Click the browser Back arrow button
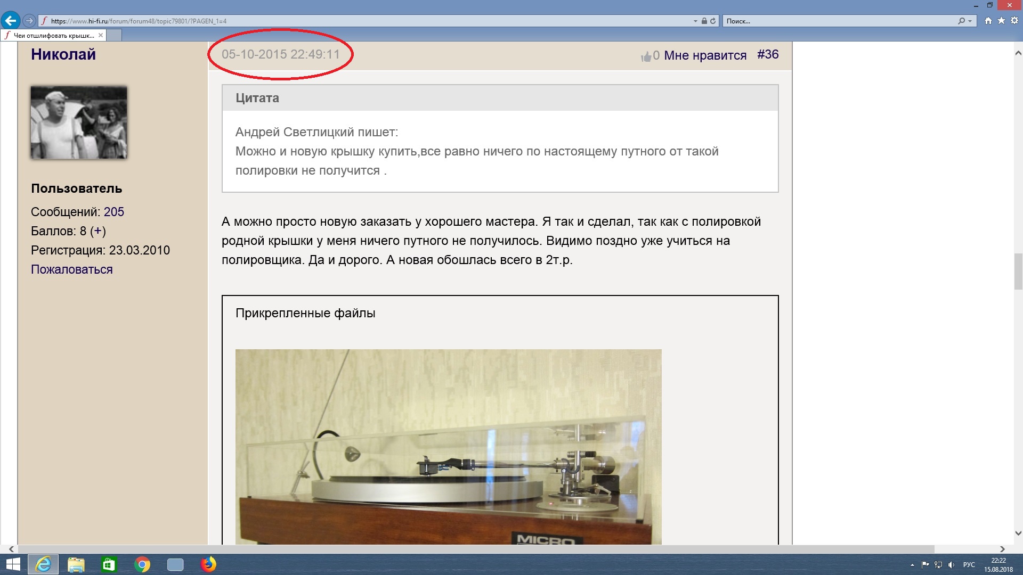Image resolution: width=1023 pixels, height=575 pixels. (10, 21)
